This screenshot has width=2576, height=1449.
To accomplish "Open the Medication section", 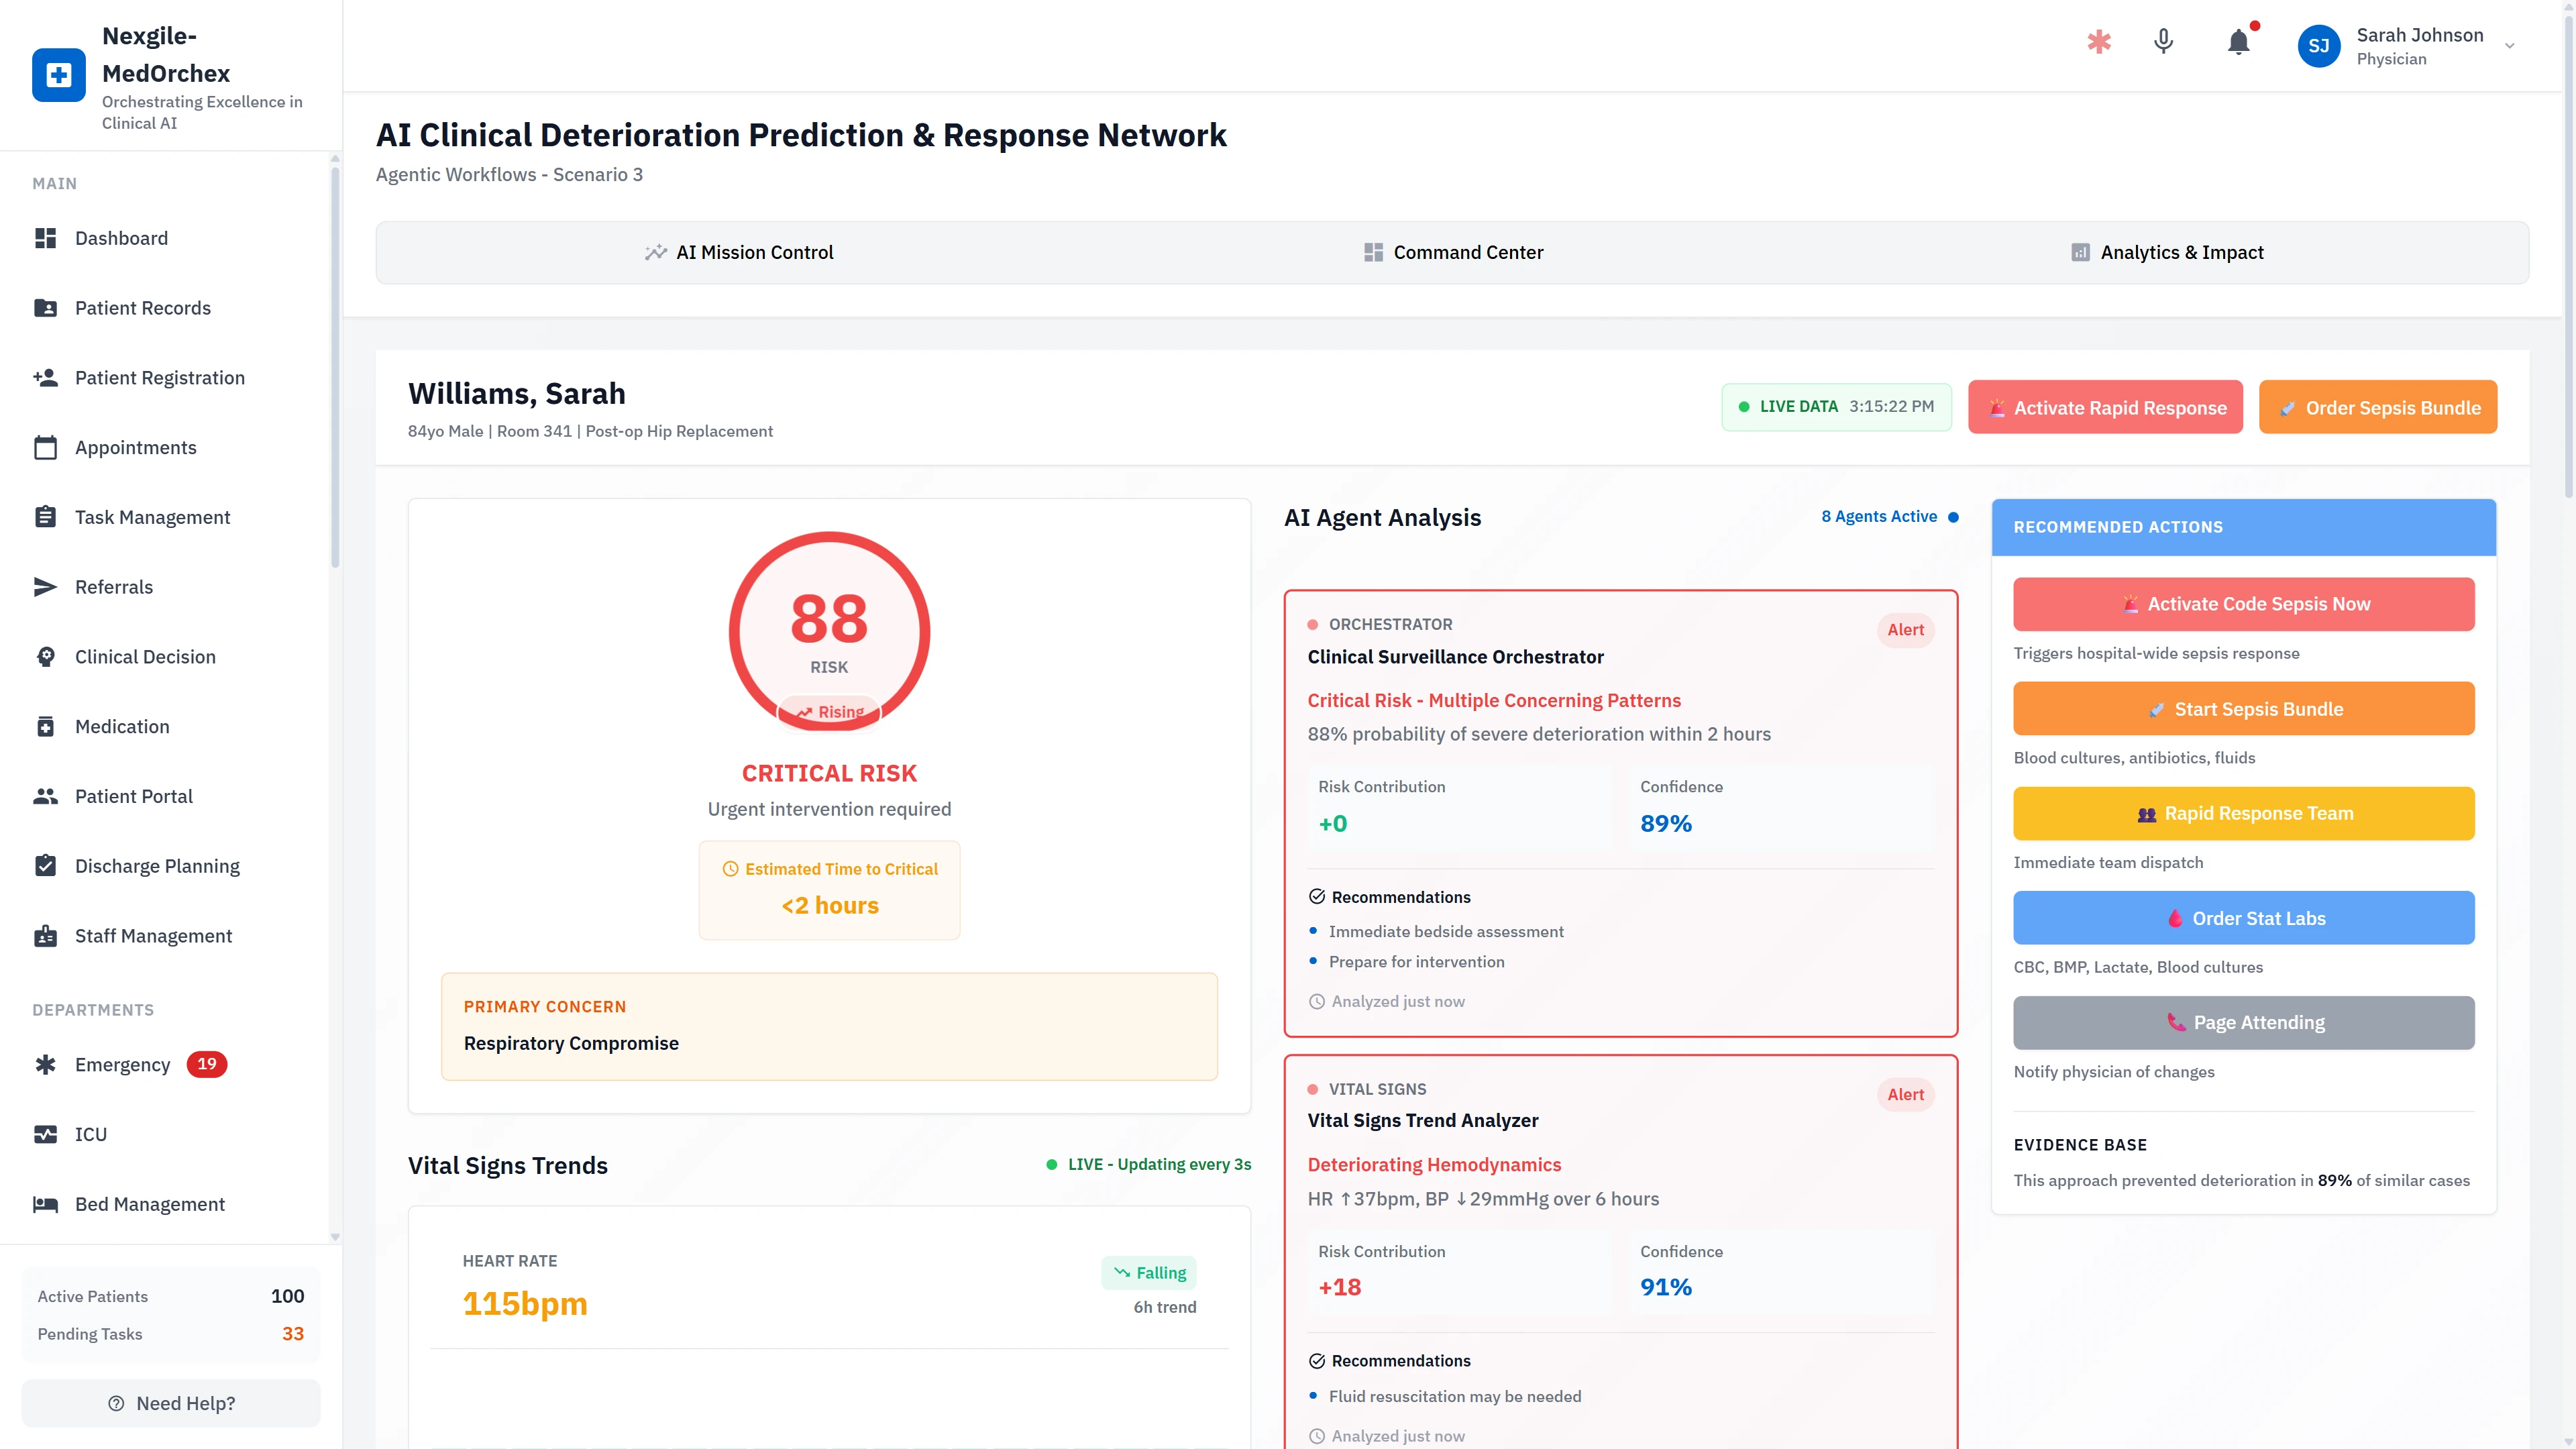I will (122, 726).
